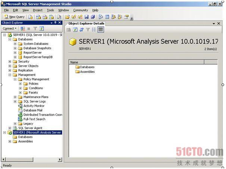Click the SQL Server Agent node

click(30, 128)
